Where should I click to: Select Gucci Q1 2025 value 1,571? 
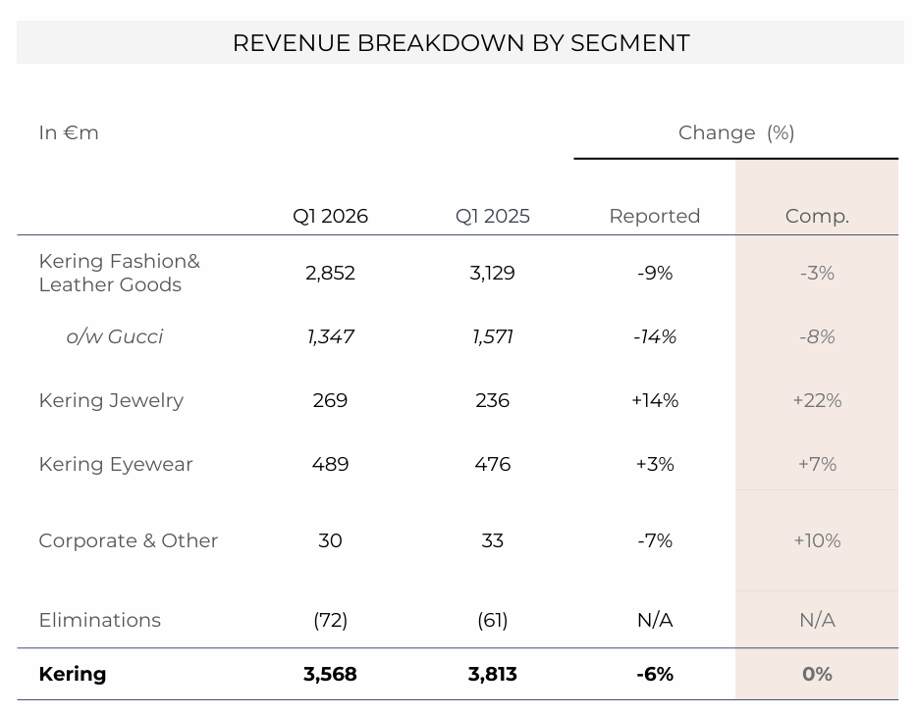pos(493,336)
